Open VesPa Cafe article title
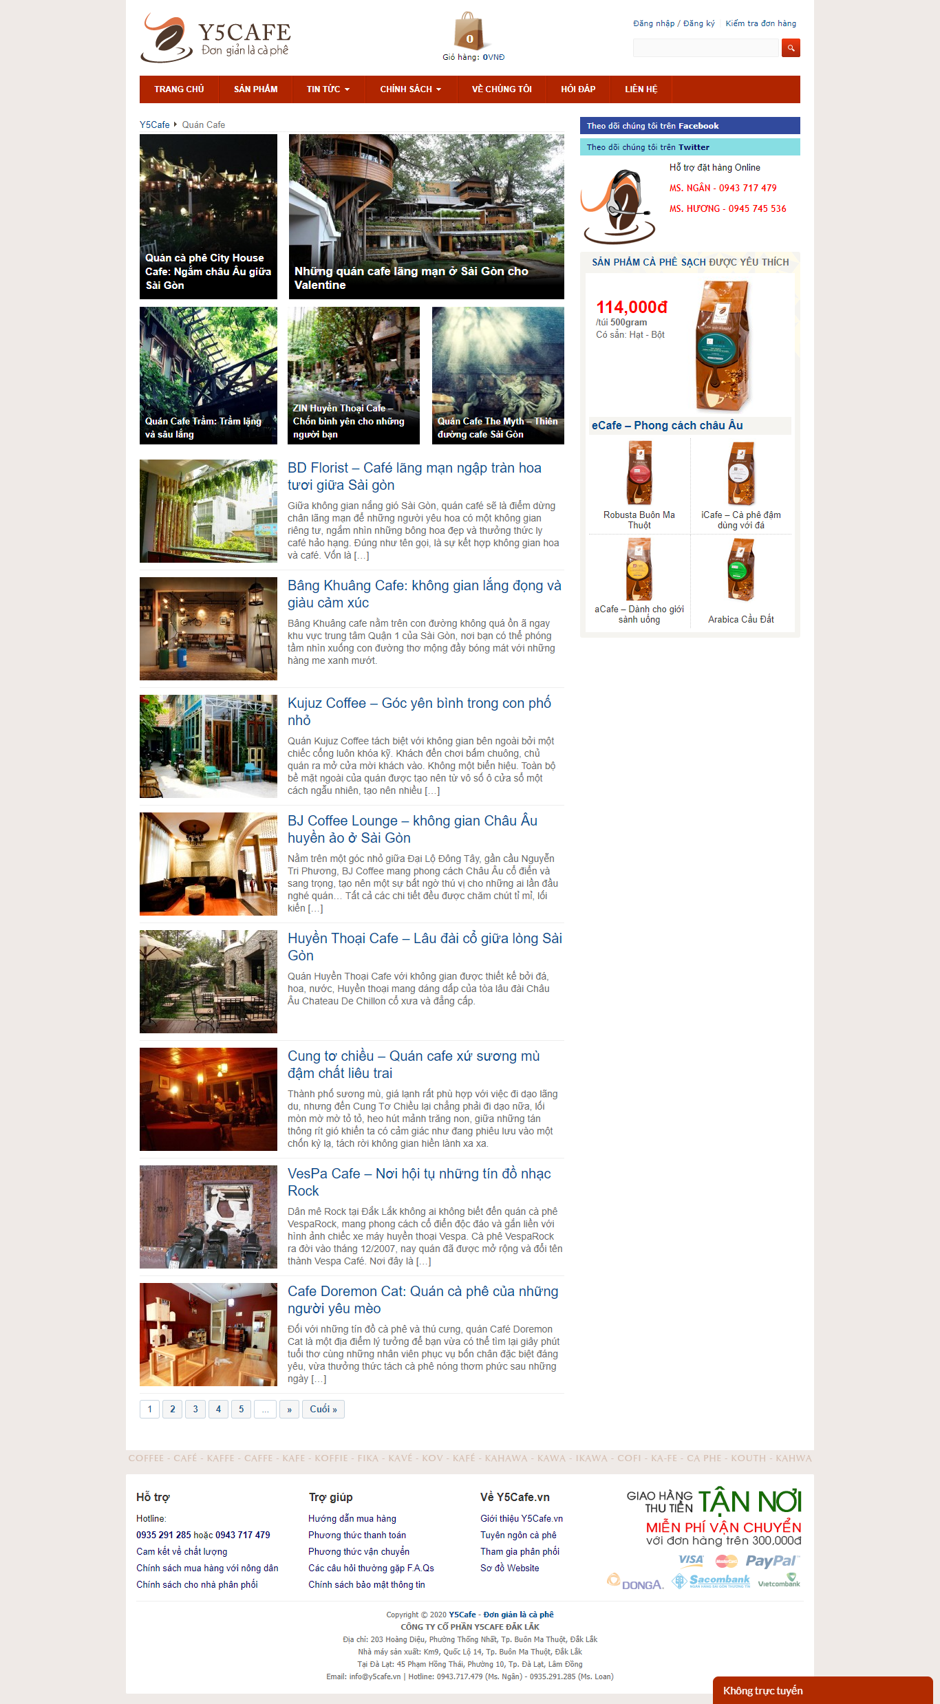This screenshot has height=1704, width=940. (x=419, y=1182)
